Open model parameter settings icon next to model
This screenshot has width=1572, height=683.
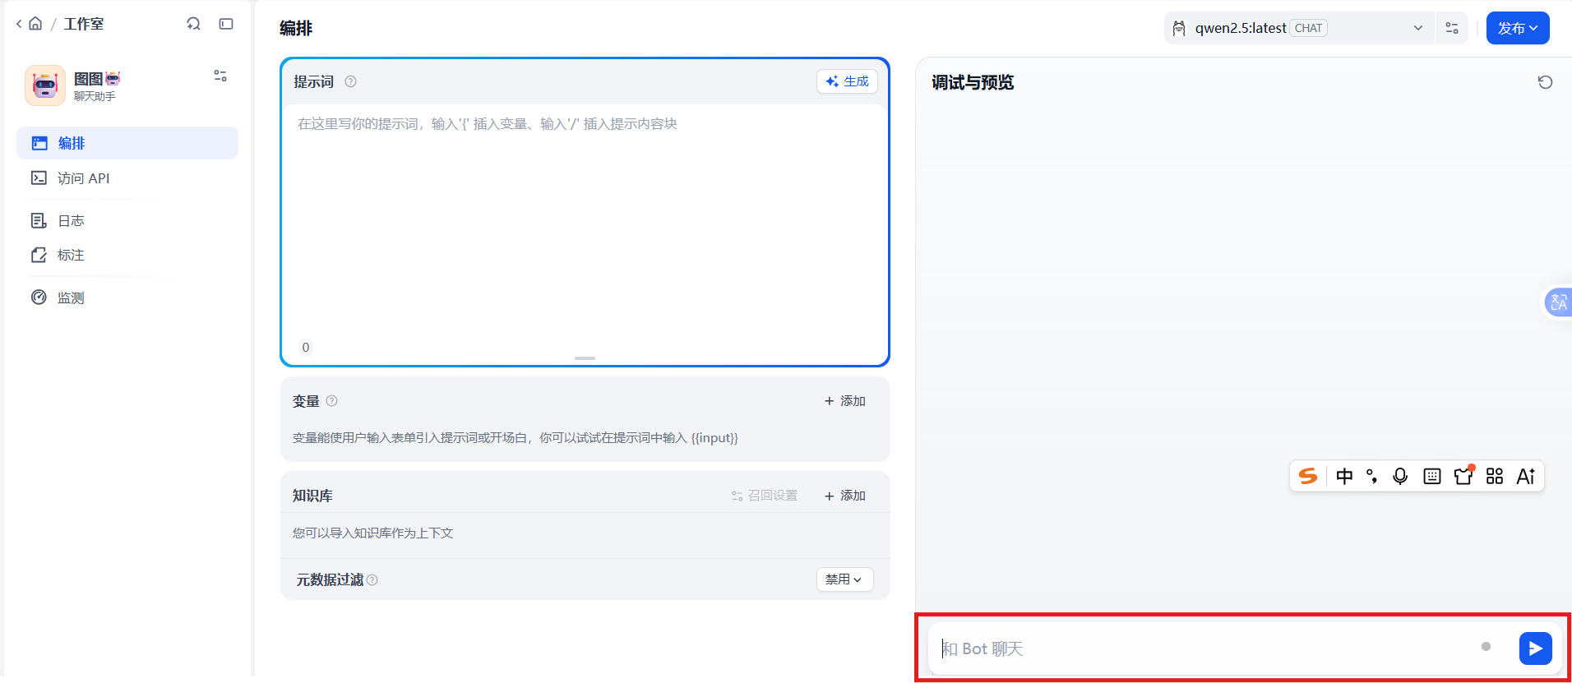1452,28
